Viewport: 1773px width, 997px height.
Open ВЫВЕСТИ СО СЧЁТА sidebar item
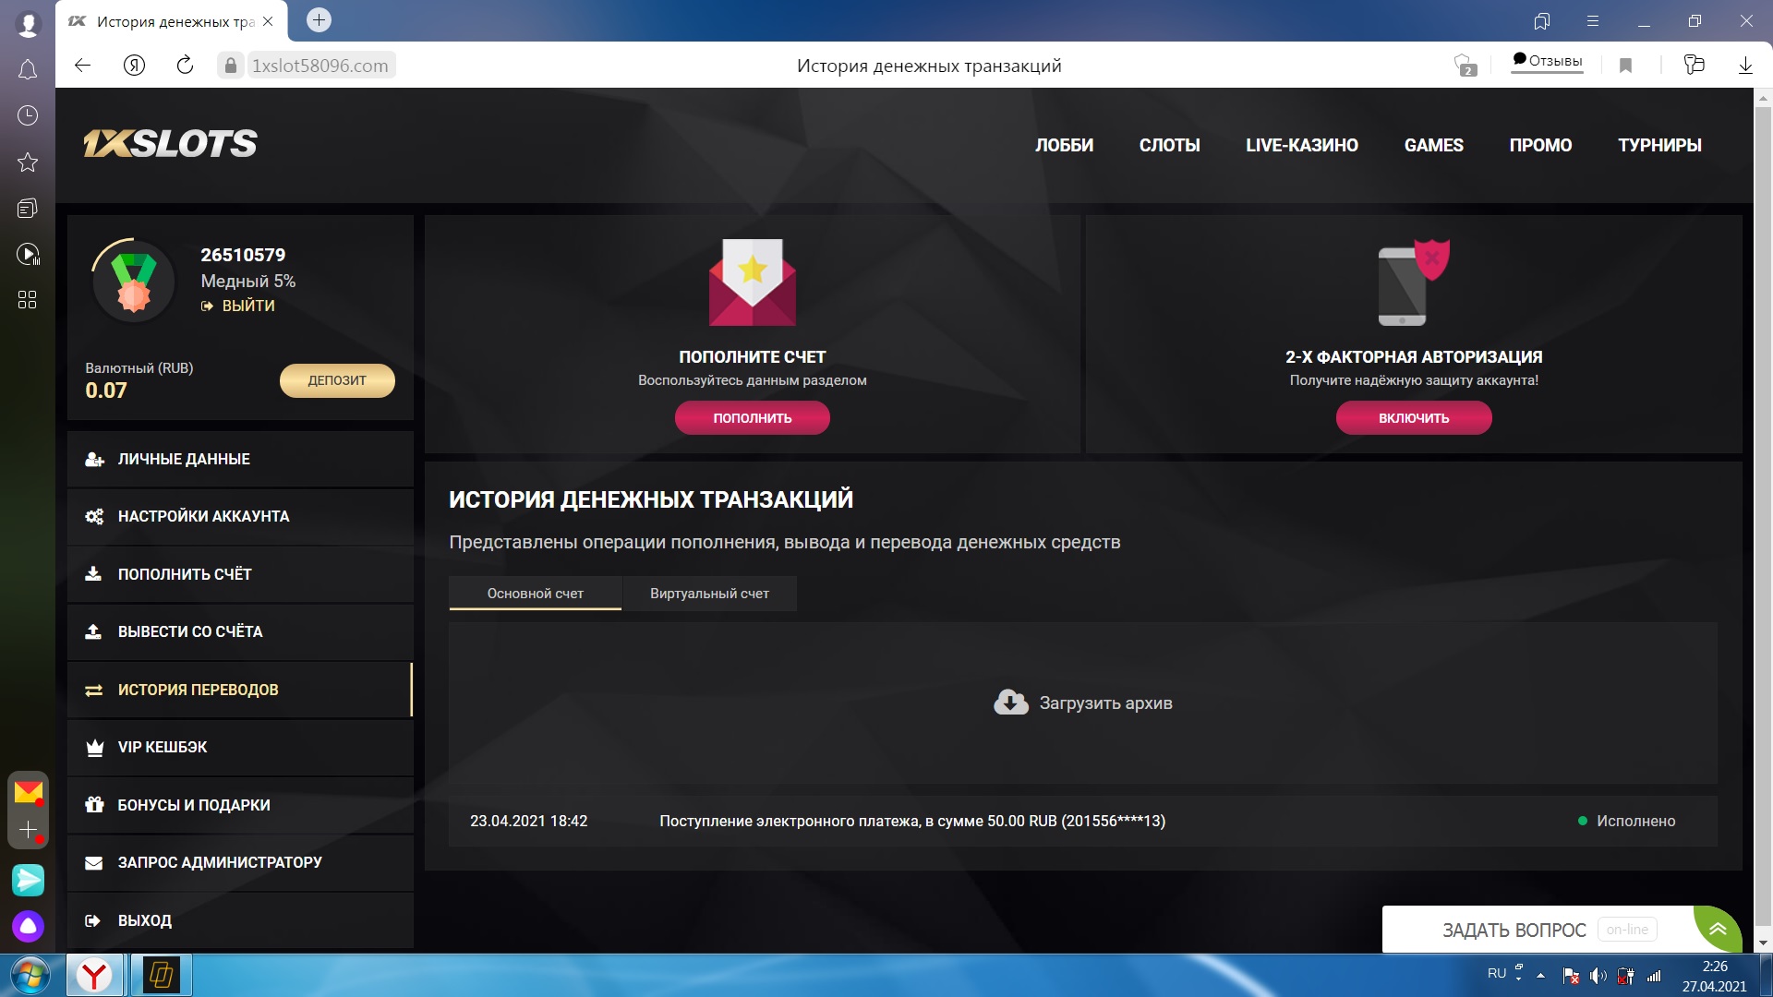tap(190, 631)
